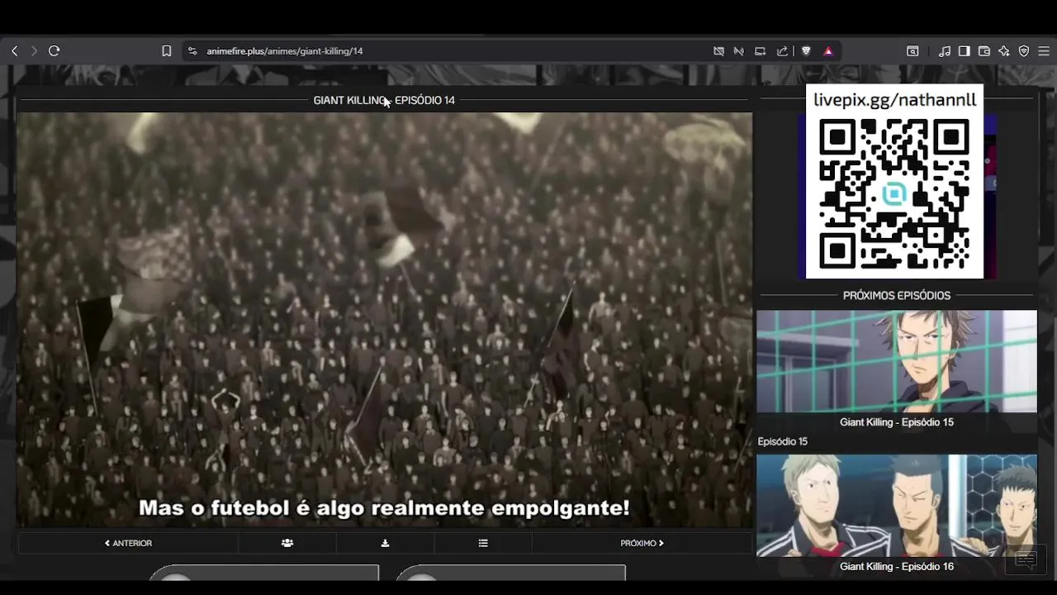Open the Giant Killing Episódio 16 thumbnail
The width and height of the screenshot is (1057, 595).
point(897,506)
